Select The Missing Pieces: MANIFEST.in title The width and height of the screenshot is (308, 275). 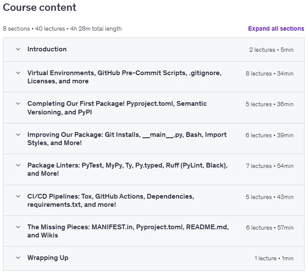128,231
